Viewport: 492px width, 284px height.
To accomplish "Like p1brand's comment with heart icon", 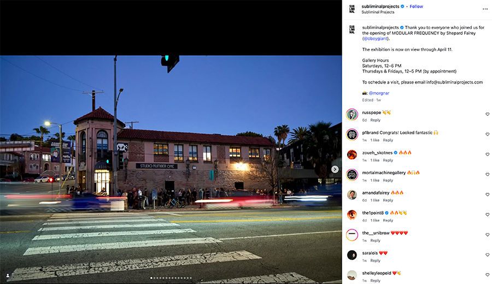I will (487, 134).
